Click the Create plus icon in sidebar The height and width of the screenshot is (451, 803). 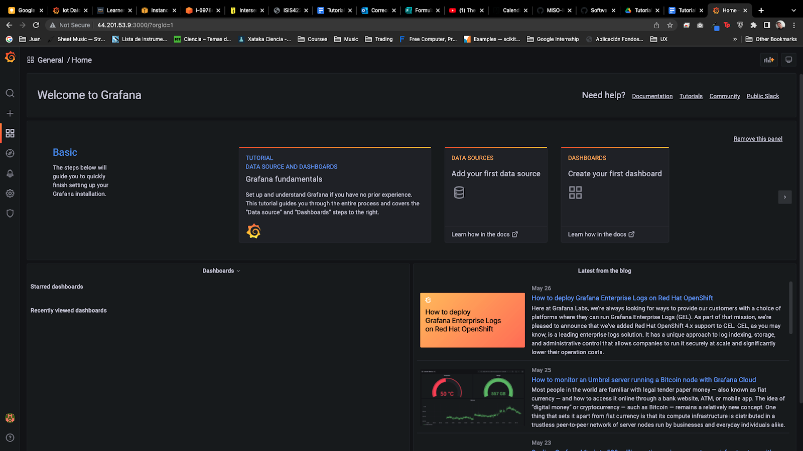point(10,113)
